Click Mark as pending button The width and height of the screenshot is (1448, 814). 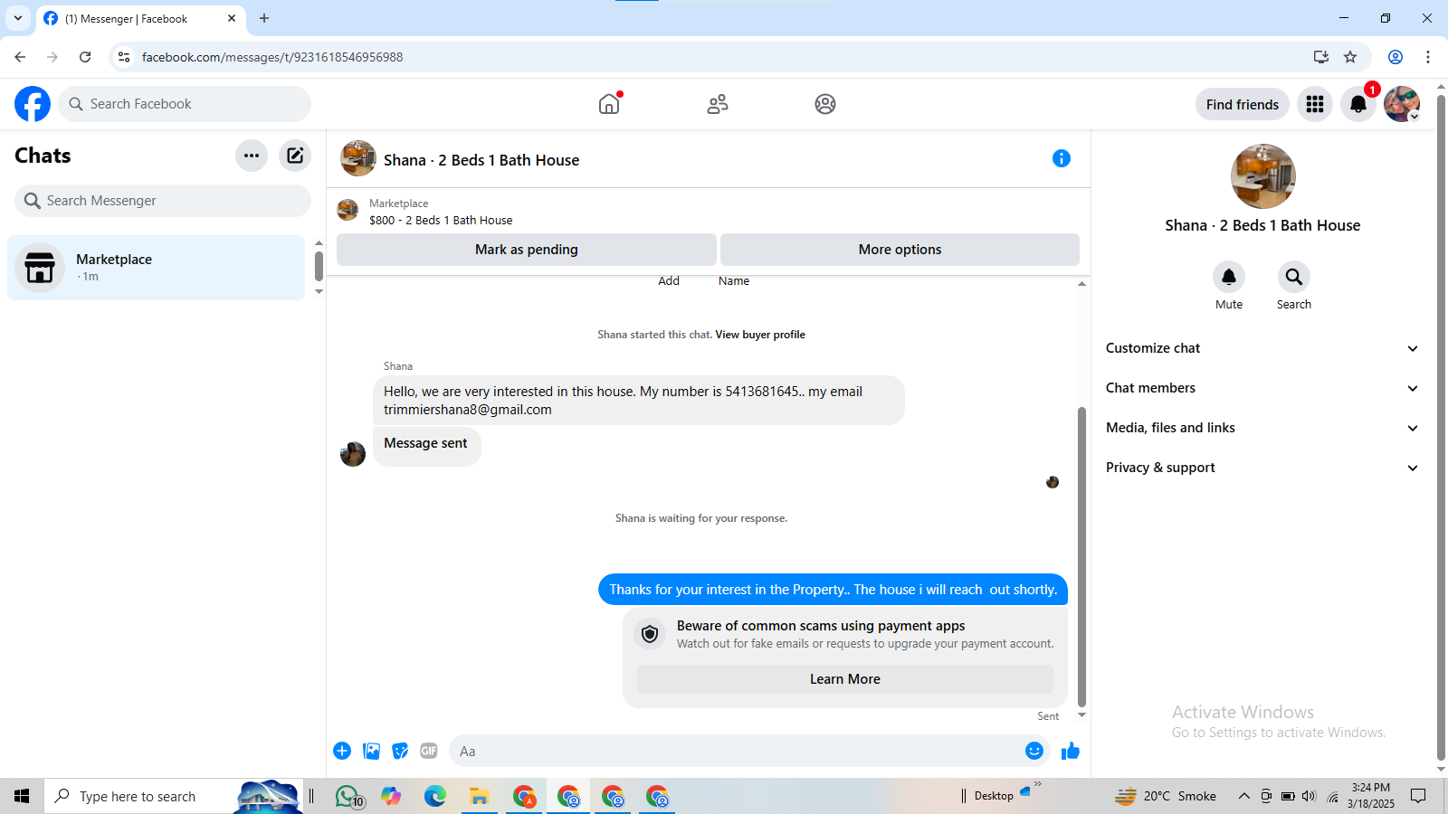coord(526,250)
